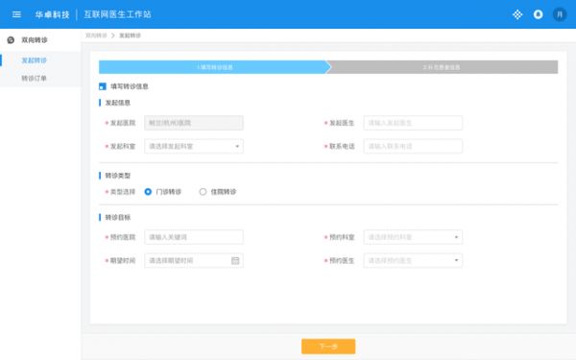Viewport: 576px width, 360px height.
Task: Focus the 发起医生 input field
Action: click(413, 123)
